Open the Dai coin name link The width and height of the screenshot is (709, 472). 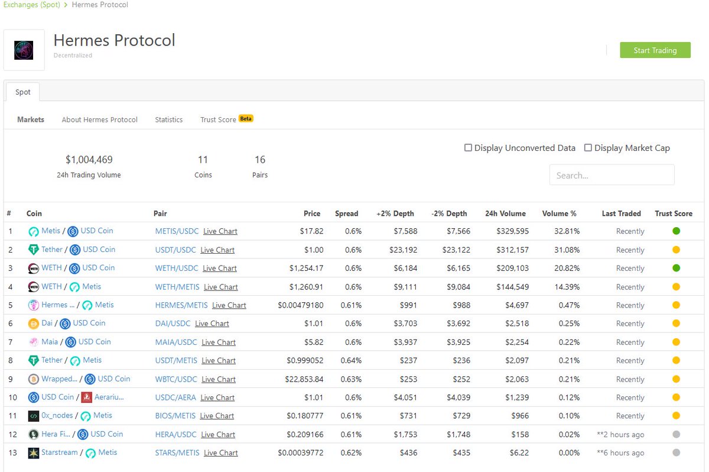point(47,323)
